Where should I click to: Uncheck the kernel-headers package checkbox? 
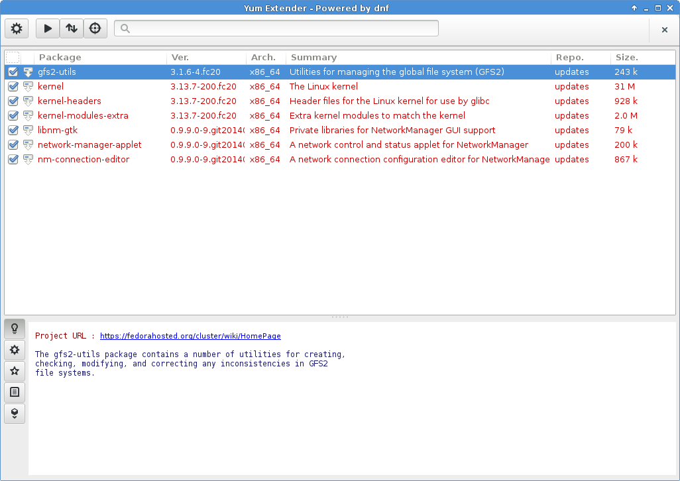13,101
